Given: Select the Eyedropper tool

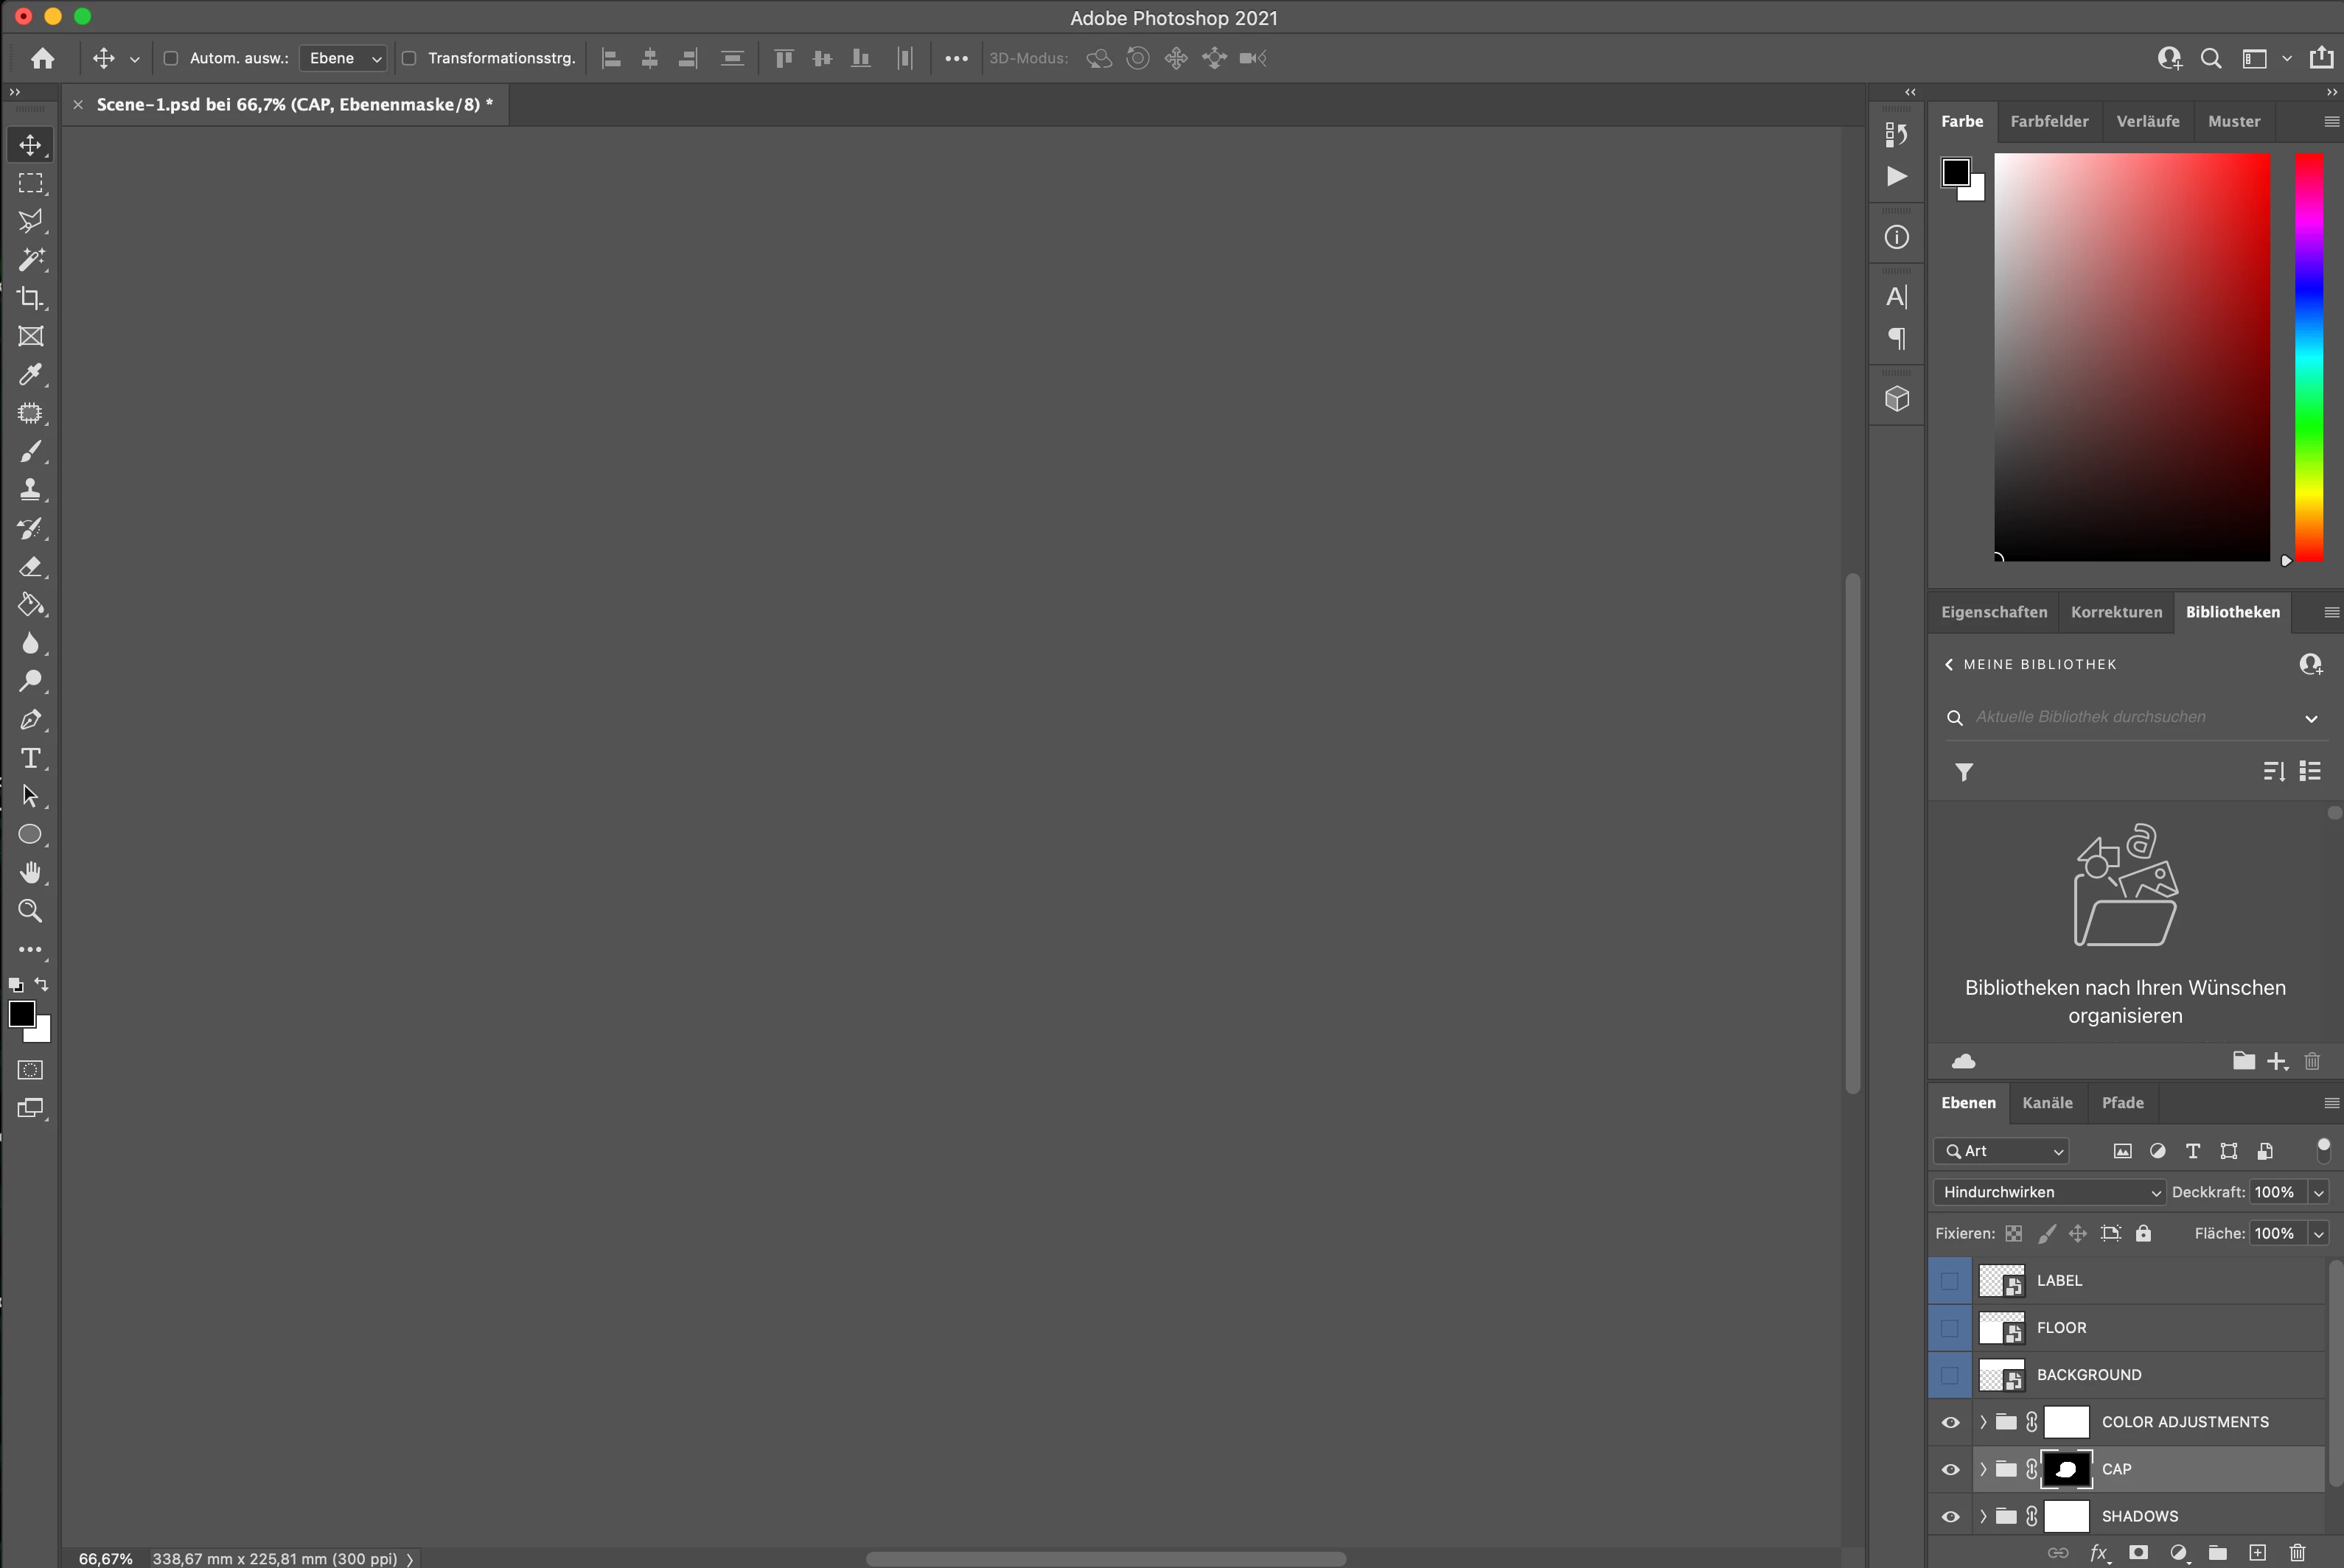Looking at the screenshot, I should 31,375.
